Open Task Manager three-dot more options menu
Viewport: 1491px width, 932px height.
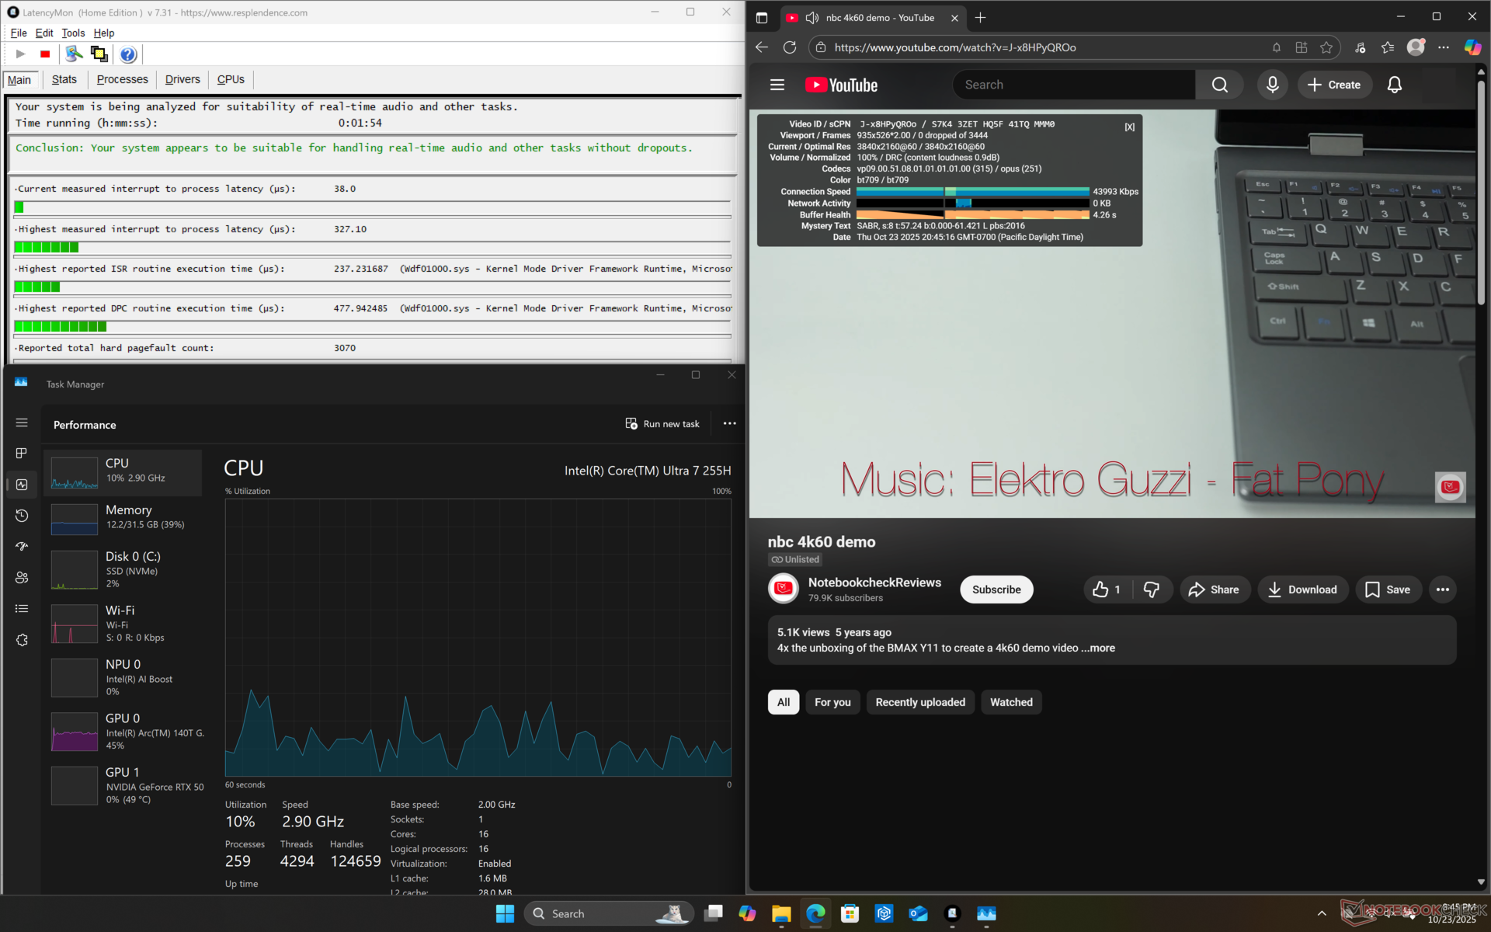[x=729, y=424]
